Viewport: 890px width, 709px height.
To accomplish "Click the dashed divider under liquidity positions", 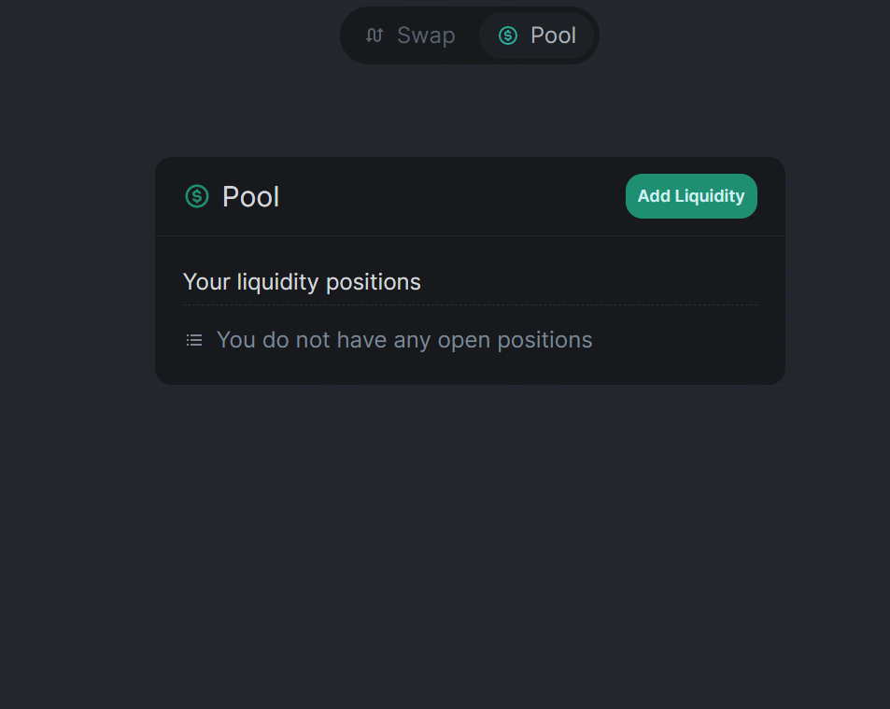I will click(470, 305).
